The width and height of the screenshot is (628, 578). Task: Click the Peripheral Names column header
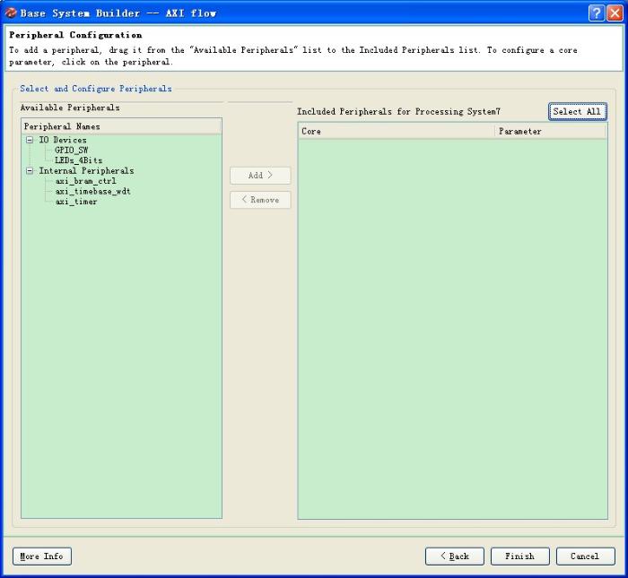121,126
